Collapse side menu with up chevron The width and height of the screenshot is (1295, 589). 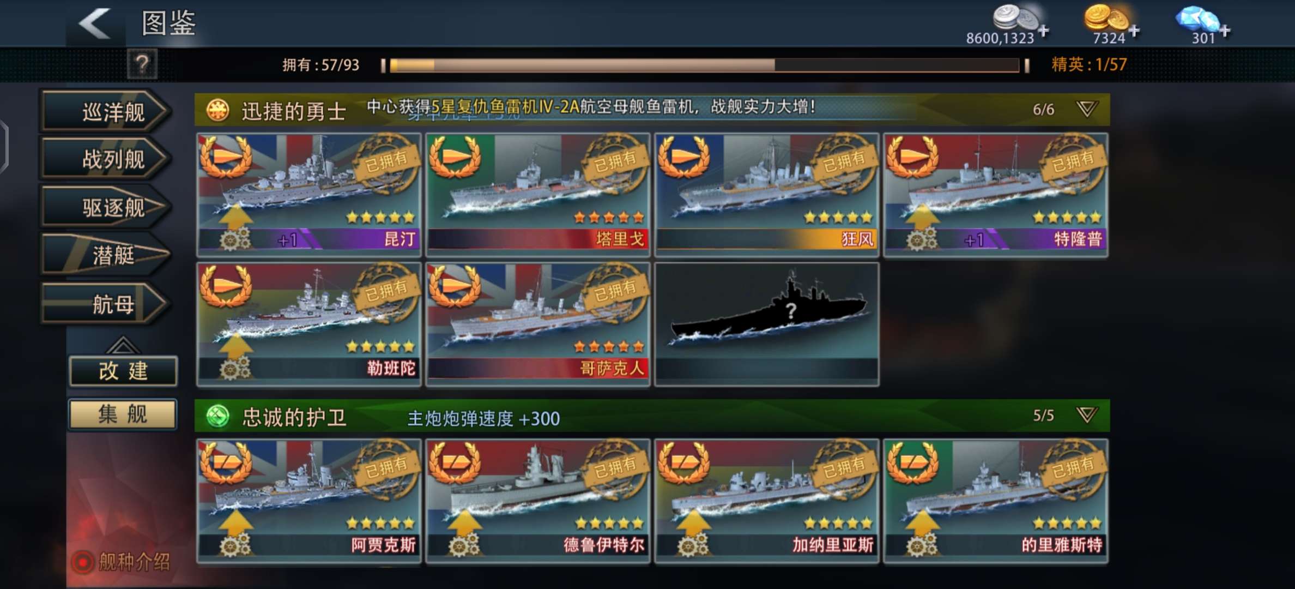pos(123,345)
